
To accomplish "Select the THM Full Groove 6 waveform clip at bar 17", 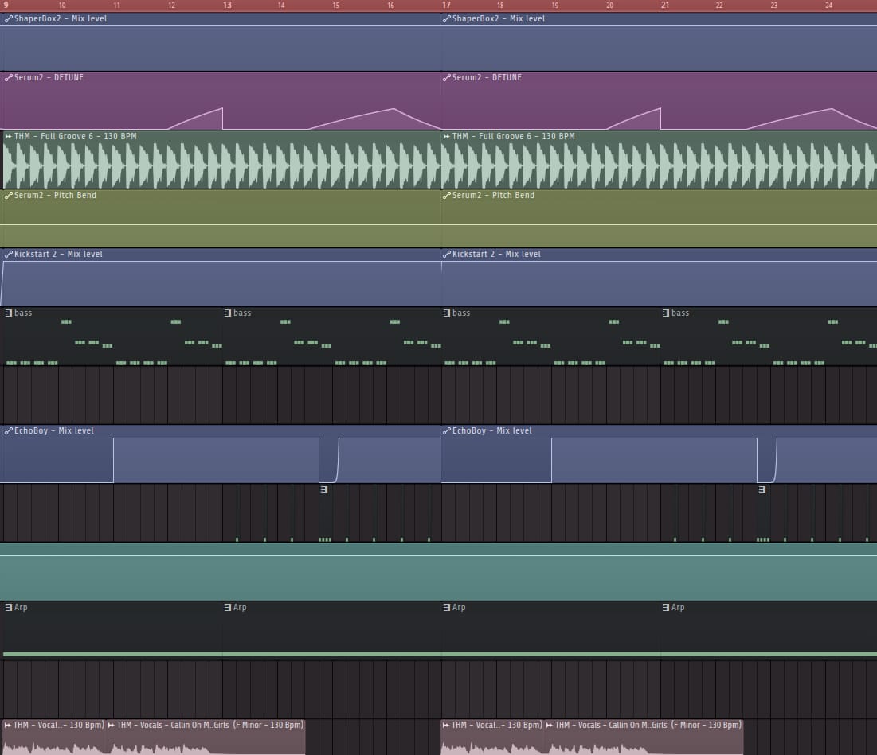I will click(659, 160).
